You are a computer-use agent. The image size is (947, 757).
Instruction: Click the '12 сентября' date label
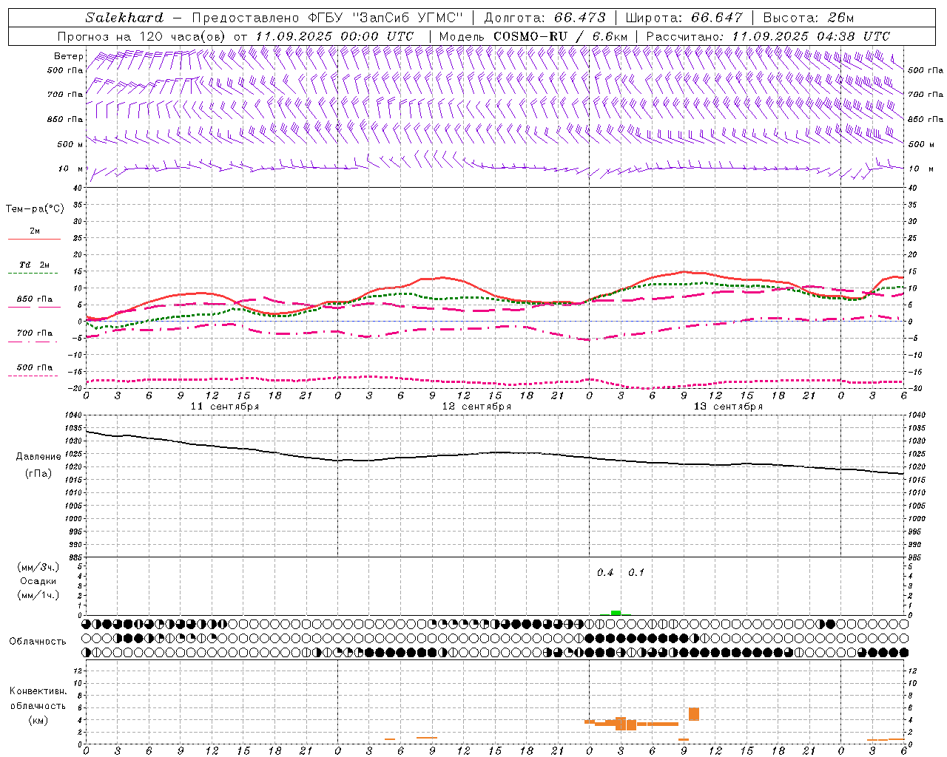pyautogui.click(x=476, y=407)
